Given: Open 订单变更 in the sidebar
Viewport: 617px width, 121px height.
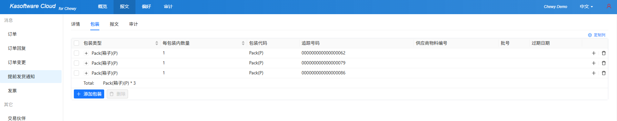Looking at the screenshot, I should [31, 62].
